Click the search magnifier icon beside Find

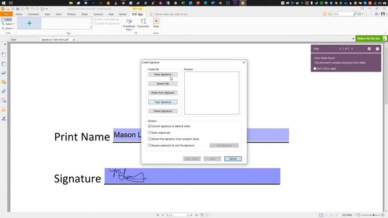(355, 14)
